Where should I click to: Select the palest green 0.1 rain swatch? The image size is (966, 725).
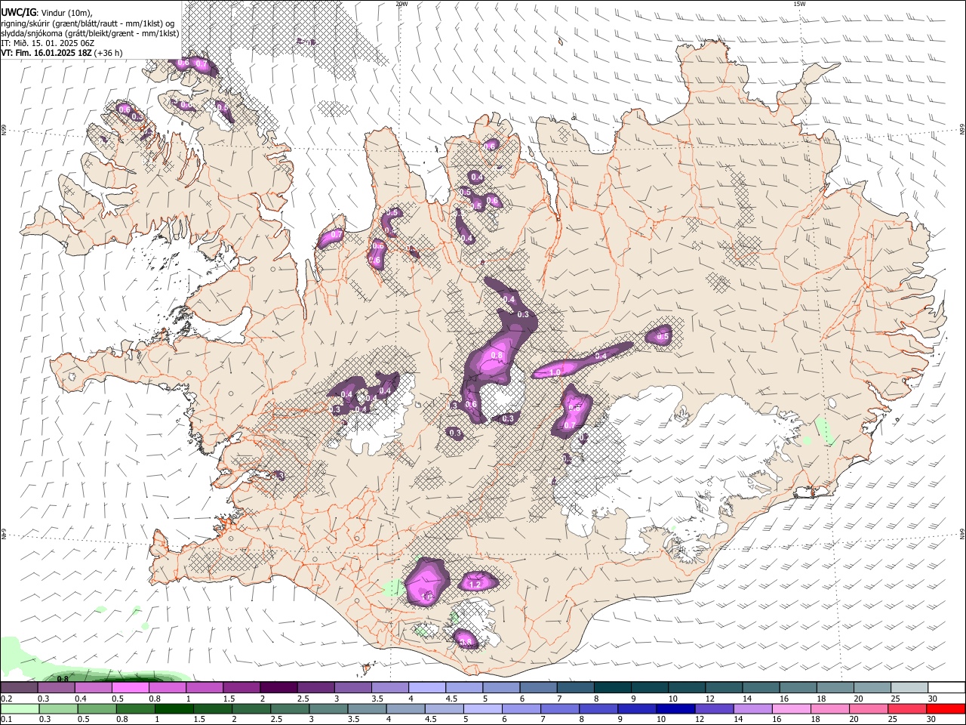20,709
